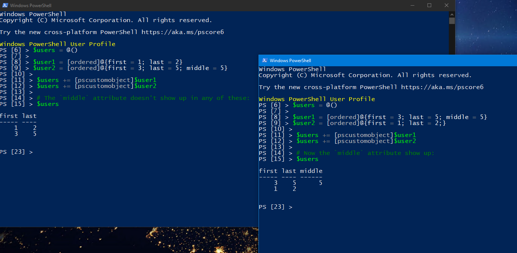Click the PowerShell icon in the front window title bar
This screenshot has height=253, width=517.
coord(264,60)
